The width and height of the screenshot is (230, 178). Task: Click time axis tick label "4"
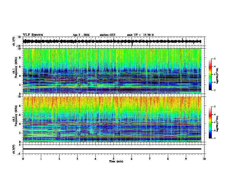96,159
